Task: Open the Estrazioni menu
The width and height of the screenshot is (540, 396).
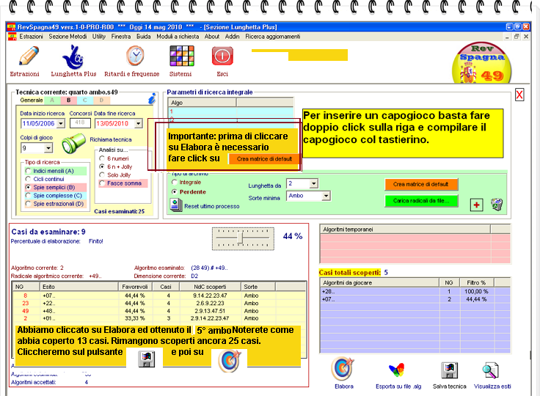Action: tap(31, 37)
